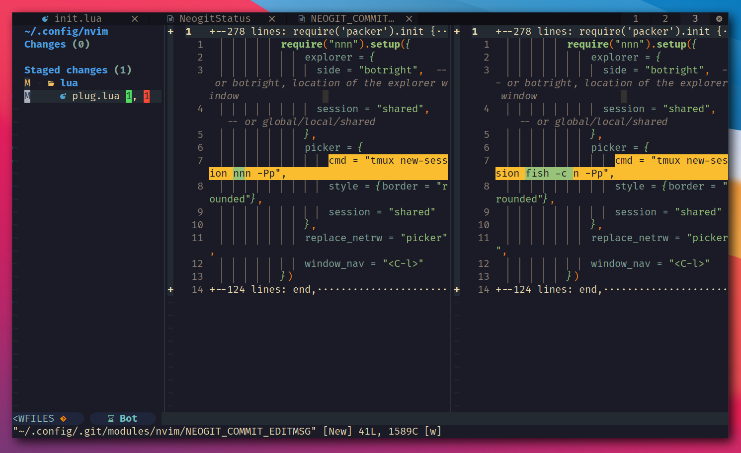Click the WFILES status line label
The width and height of the screenshot is (741, 453).
tap(33, 419)
